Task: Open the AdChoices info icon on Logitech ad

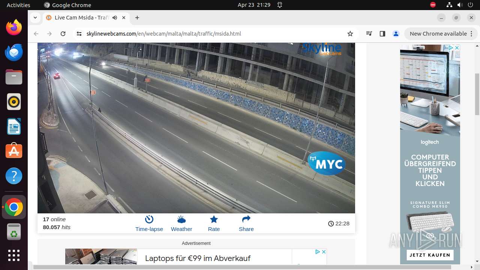Action: (451, 48)
